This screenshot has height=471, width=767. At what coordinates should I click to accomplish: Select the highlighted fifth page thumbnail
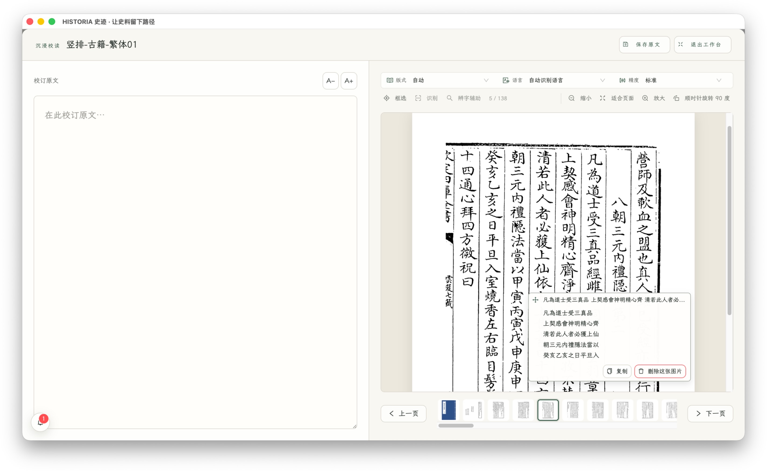(x=548, y=410)
